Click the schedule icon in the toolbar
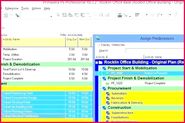 pyautogui.click(x=119, y=15)
